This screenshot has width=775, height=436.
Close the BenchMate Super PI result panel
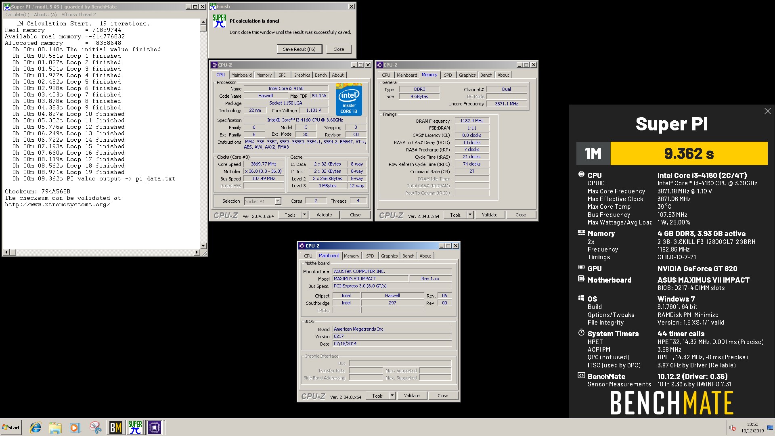pos(767,111)
